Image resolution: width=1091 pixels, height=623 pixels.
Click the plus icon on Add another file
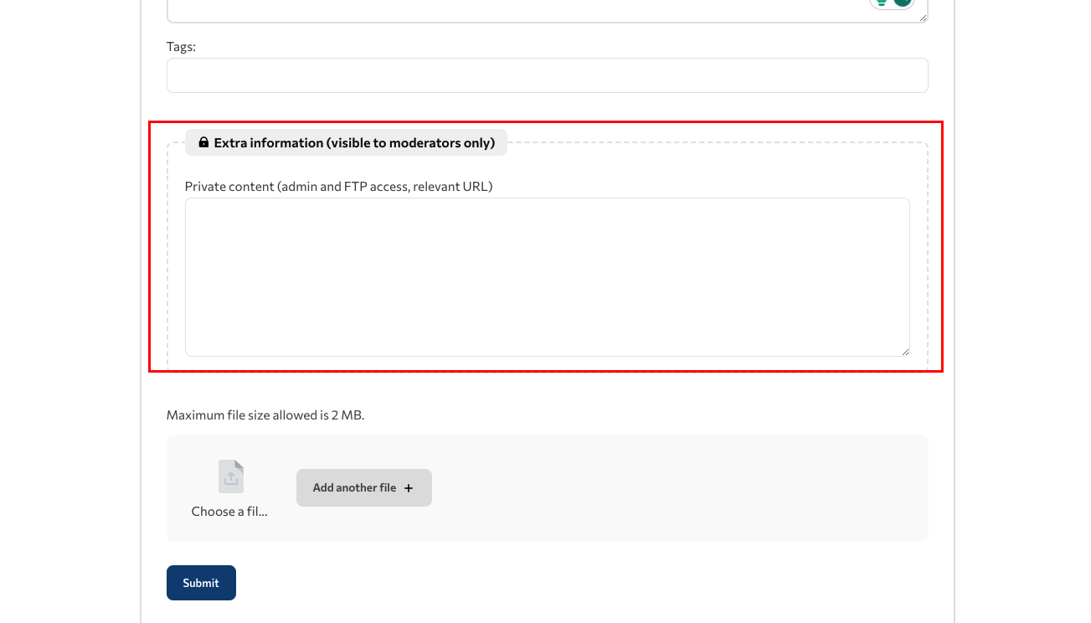tap(409, 488)
